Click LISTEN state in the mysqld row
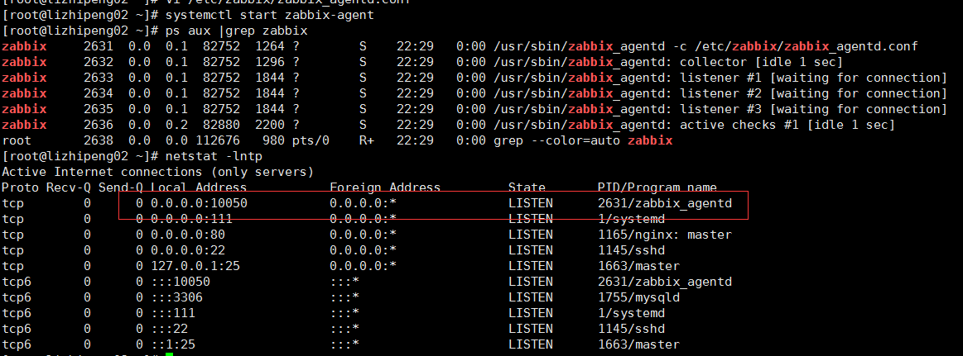 coord(531,297)
